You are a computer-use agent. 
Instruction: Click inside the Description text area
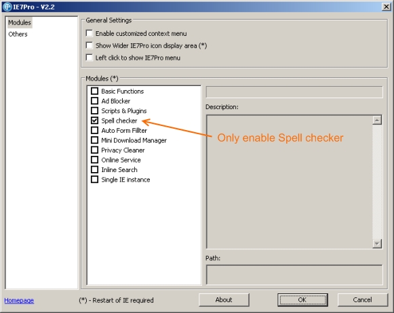[289, 182]
